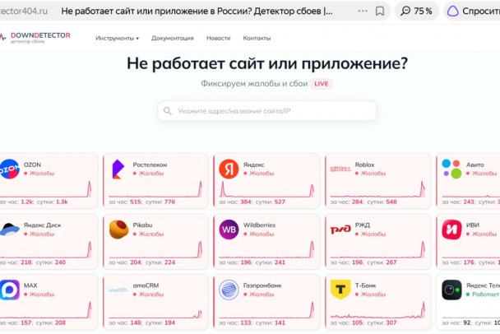Click the Фиксируем жалобы и сбои subtitle
The width and height of the screenshot is (500, 334).
(254, 84)
